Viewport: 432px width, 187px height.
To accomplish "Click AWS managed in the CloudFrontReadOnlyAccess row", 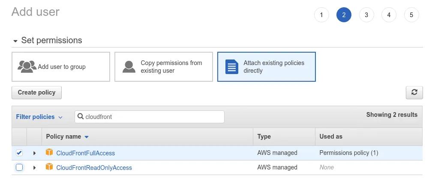I will click(x=277, y=167).
